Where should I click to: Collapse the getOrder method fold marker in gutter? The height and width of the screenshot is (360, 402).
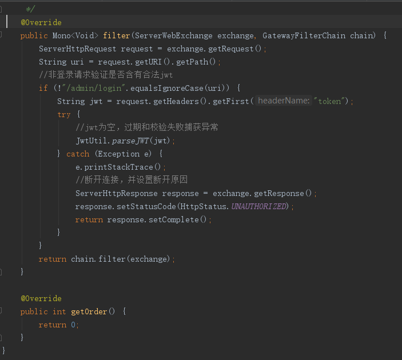[x=1, y=311]
